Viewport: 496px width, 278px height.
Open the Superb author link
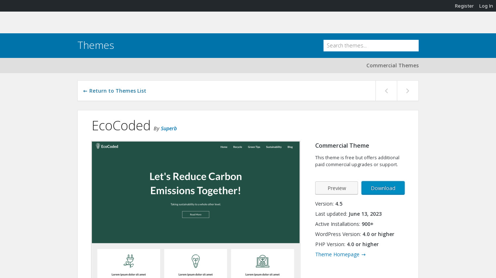(x=169, y=129)
